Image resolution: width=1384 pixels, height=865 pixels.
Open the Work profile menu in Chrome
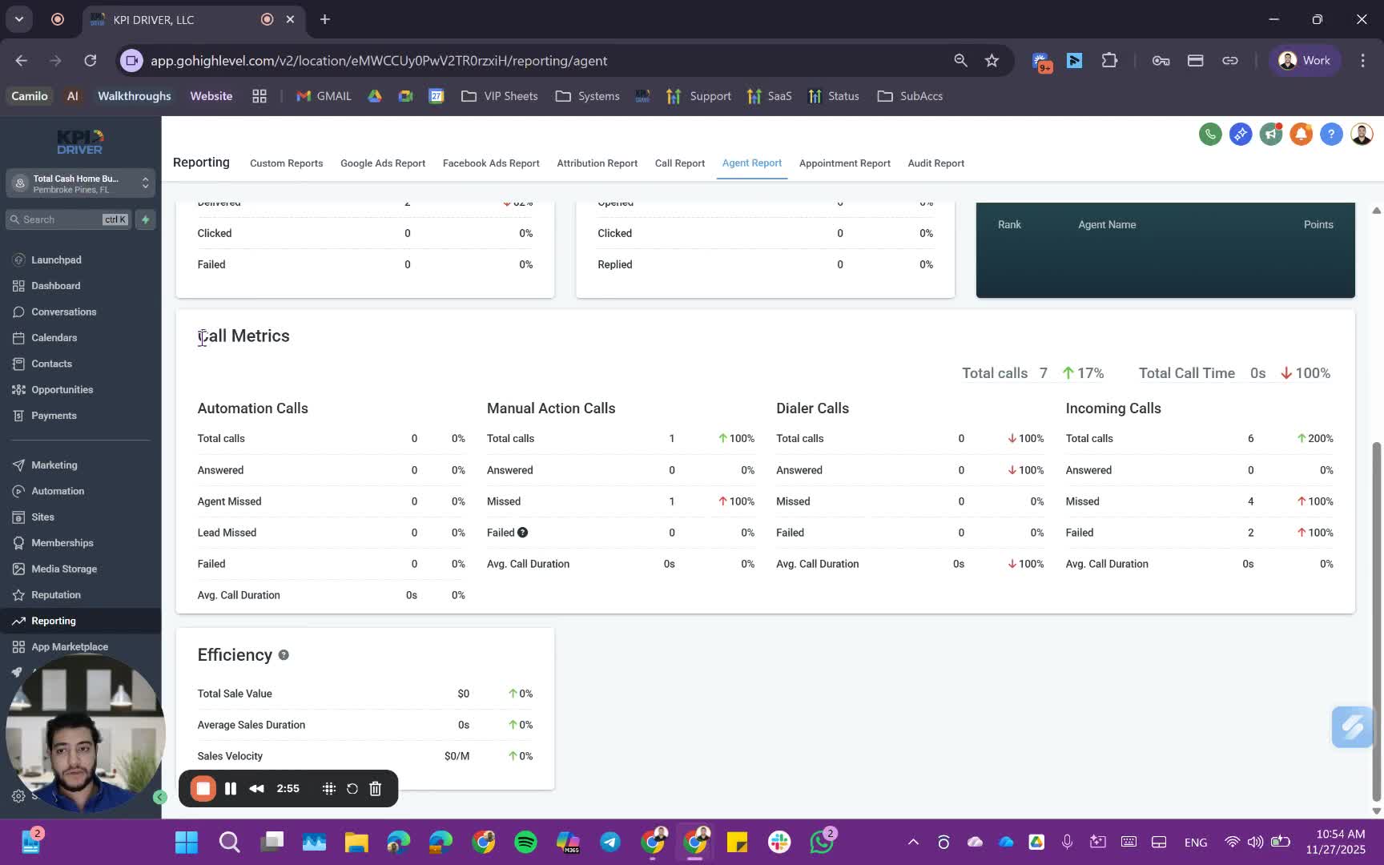click(1305, 61)
